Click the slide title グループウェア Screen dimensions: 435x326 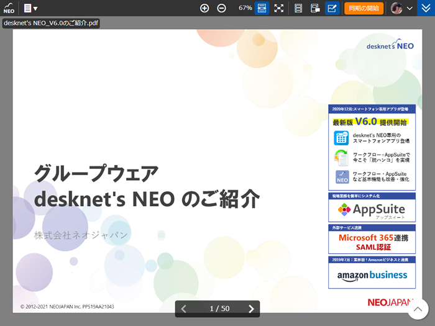click(96, 173)
